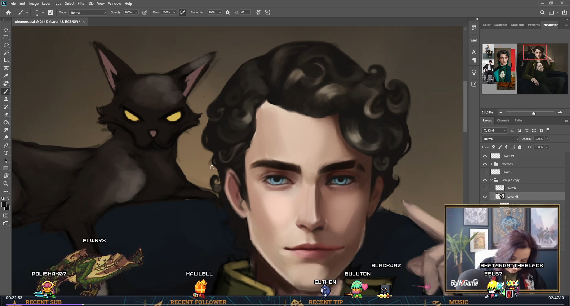Go to the Home screen icon
This screenshot has height=306, width=570.
[x=8, y=12]
